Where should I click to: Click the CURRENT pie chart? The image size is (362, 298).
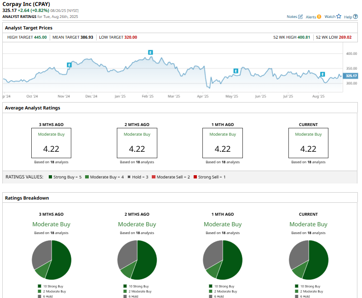coord(309,260)
